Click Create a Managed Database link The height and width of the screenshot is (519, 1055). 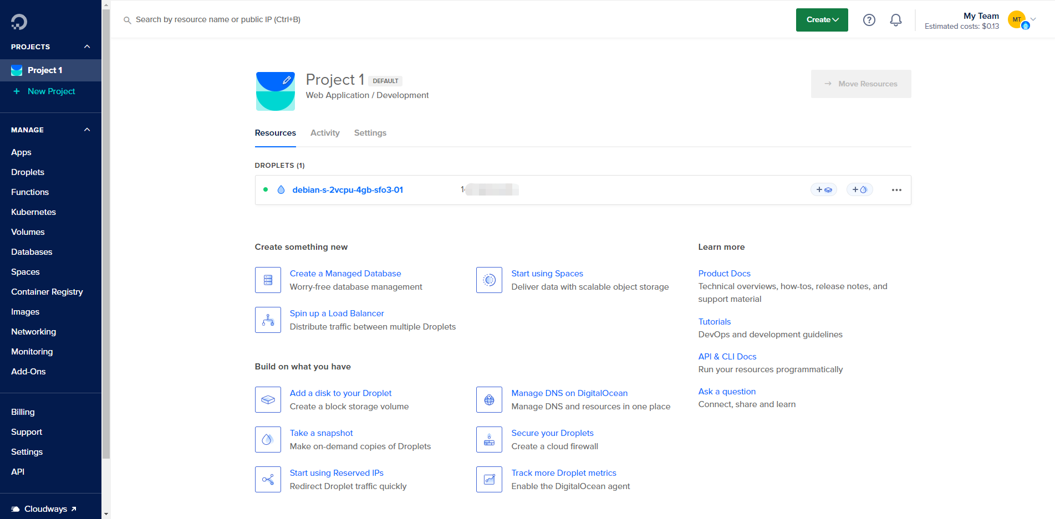point(345,274)
